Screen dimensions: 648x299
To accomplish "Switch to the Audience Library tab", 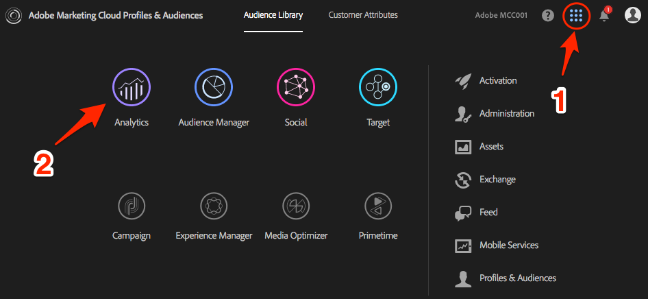I will [x=273, y=15].
